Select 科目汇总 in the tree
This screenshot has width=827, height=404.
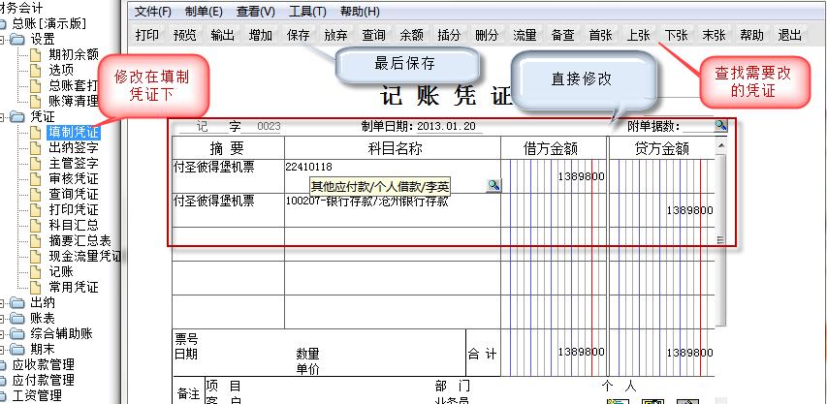(74, 225)
